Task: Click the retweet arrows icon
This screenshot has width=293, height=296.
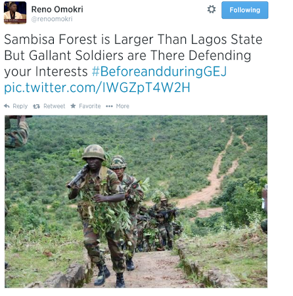Action: click(36, 106)
